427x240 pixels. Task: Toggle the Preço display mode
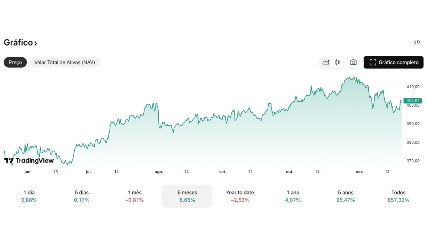(15, 62)
